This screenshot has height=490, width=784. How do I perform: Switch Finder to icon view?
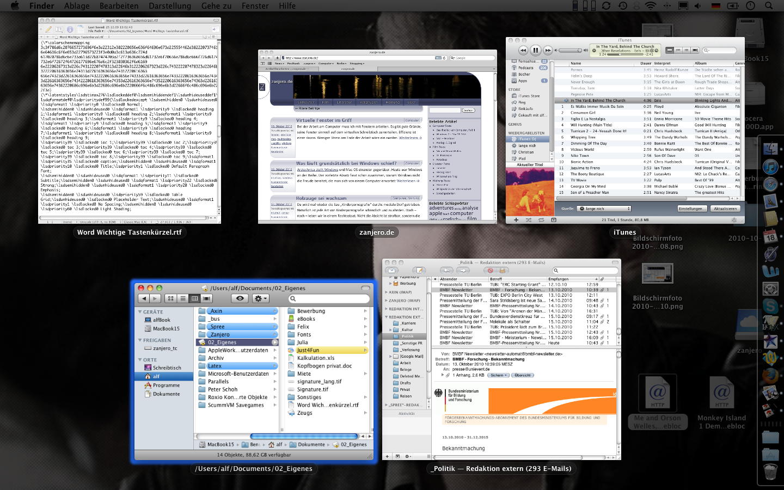[171, 298]
